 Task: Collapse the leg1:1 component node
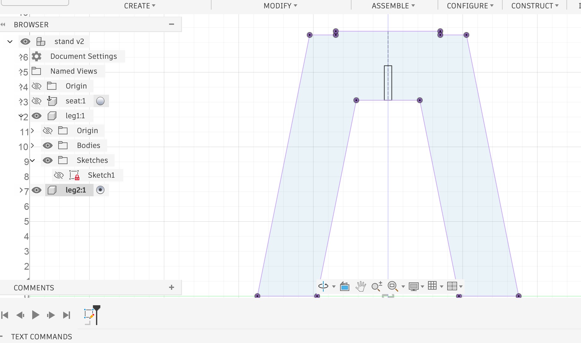click(x=21, y=116)
